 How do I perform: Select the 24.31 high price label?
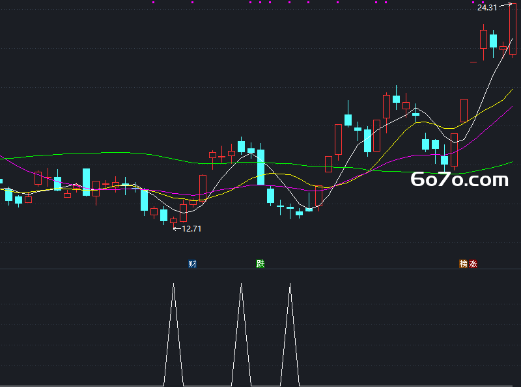487,8
